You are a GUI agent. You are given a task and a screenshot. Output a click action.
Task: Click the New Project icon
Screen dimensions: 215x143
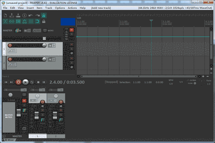click(x=5, y=15)
